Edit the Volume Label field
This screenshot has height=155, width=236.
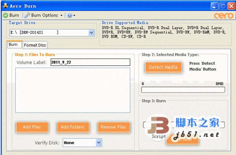pyautogui.click(x=90, y=62)
